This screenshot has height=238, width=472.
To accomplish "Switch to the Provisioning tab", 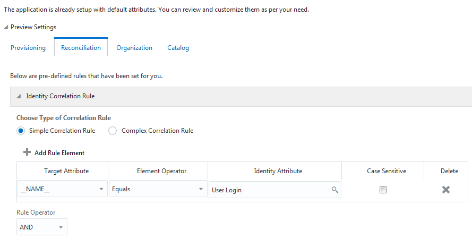I will [28, 48].
